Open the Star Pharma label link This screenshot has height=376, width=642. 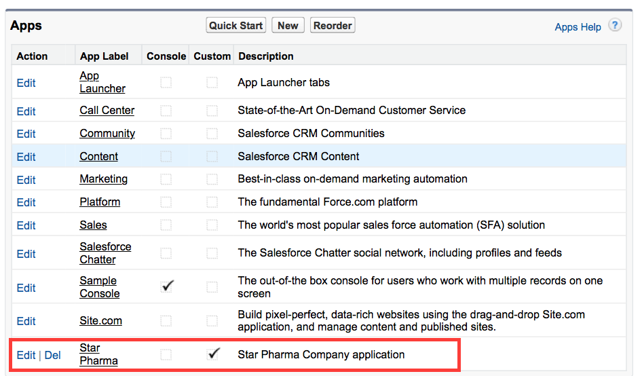(98, 354)
